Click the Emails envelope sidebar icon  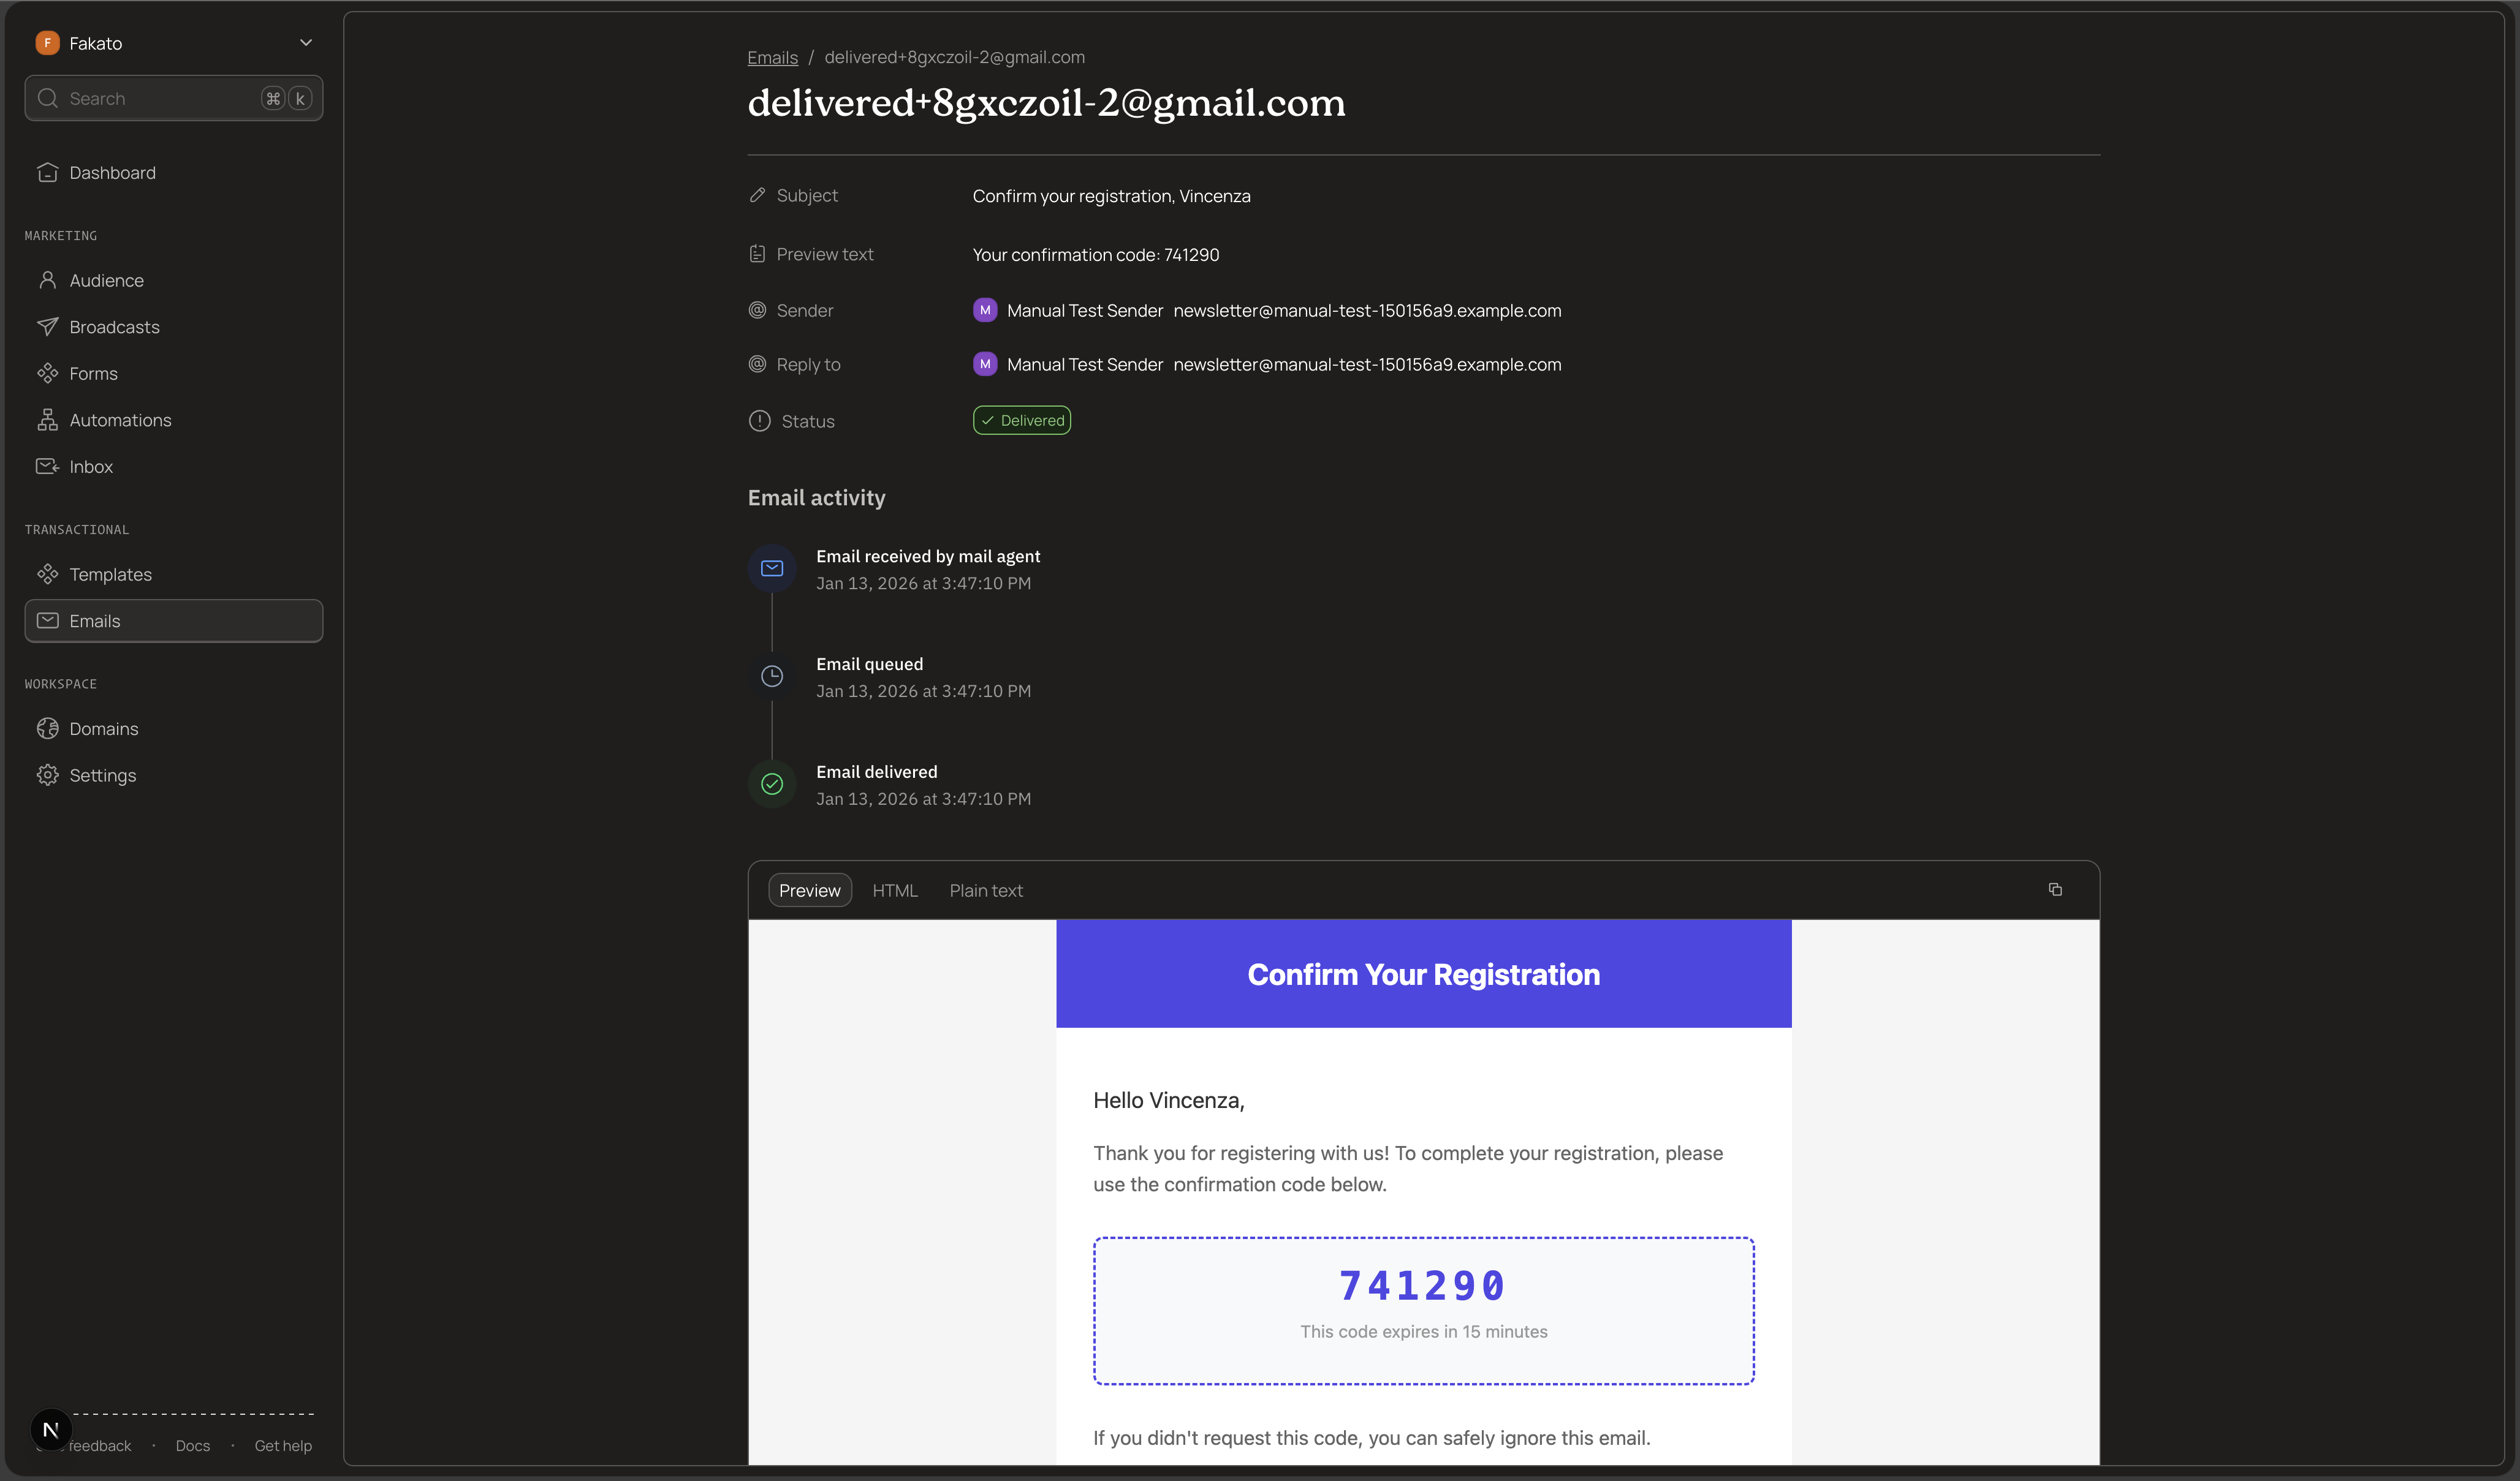[47, 620]
